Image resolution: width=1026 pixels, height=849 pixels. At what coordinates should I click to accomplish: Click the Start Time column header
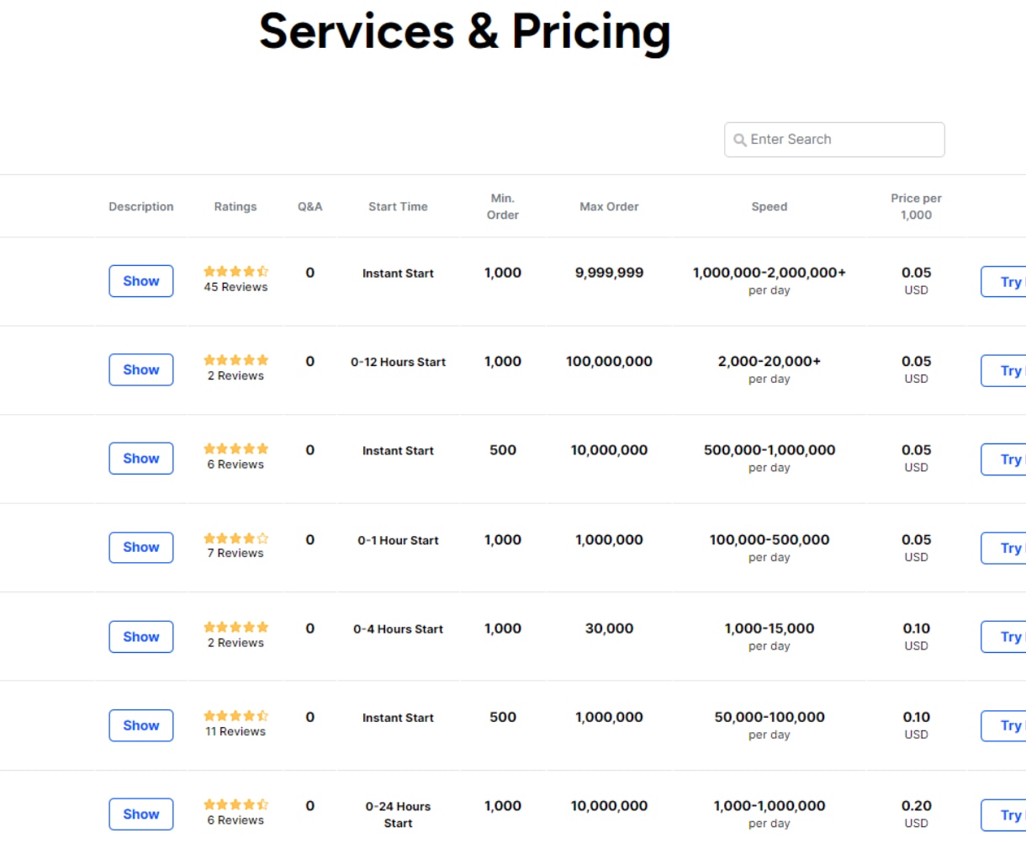pos(398,206)
